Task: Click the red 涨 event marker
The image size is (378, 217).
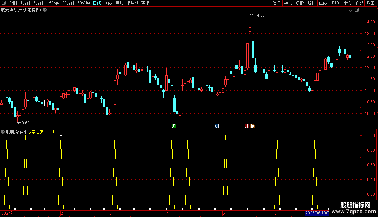Action: [247, 126]
